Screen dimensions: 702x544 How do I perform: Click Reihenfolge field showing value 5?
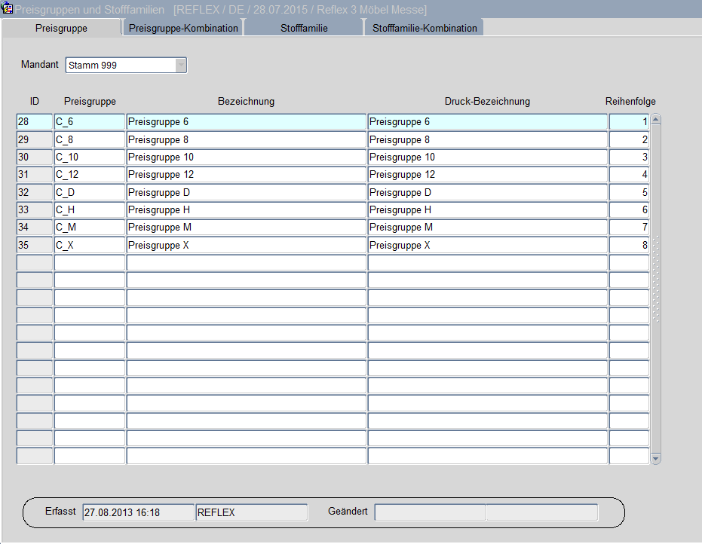coord(629,193)
